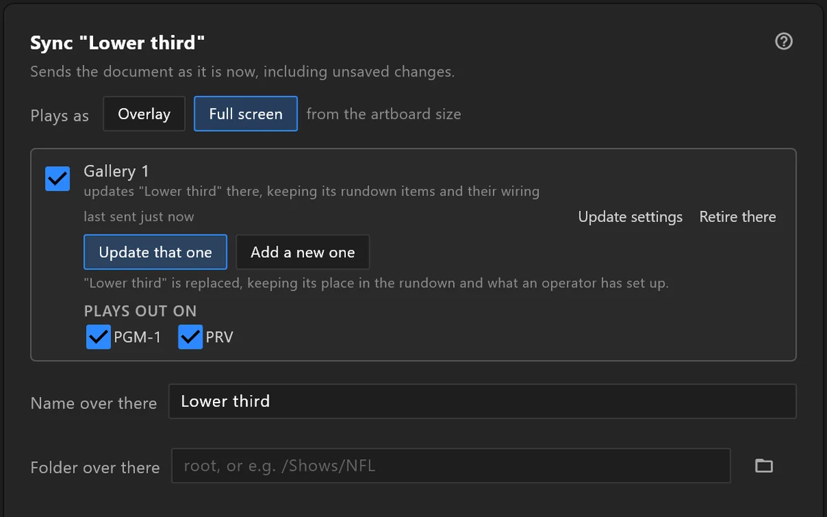Click the Sync "Lower third" heading
Screen dimensions: 827x517
[x=118, y=43]
